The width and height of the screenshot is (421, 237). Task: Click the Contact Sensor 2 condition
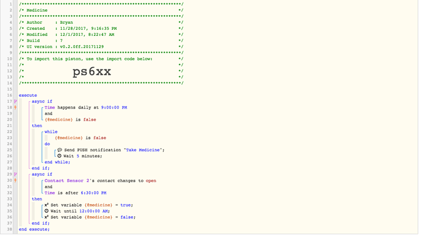(100, 181)
